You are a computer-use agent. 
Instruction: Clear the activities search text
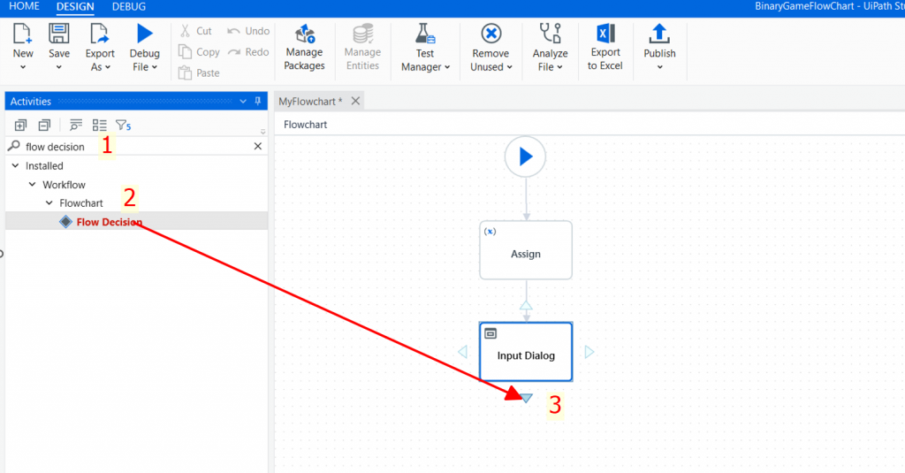click(x=258, y=146)
